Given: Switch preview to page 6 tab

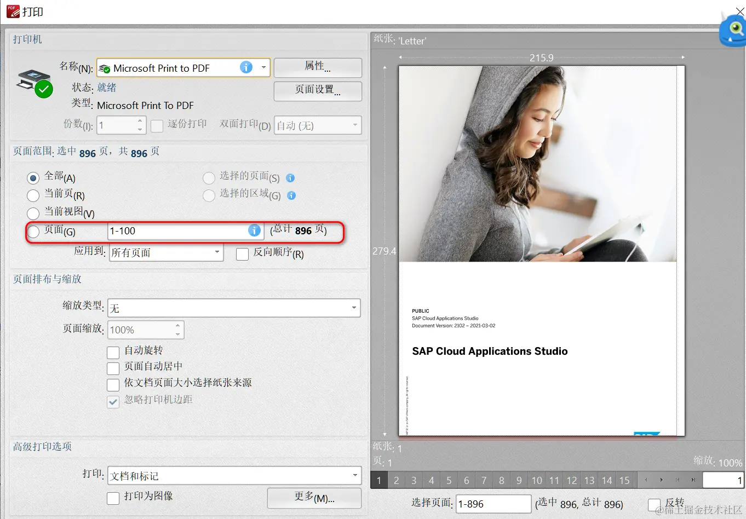Looking at the screenshot, I should pos(467,480).
